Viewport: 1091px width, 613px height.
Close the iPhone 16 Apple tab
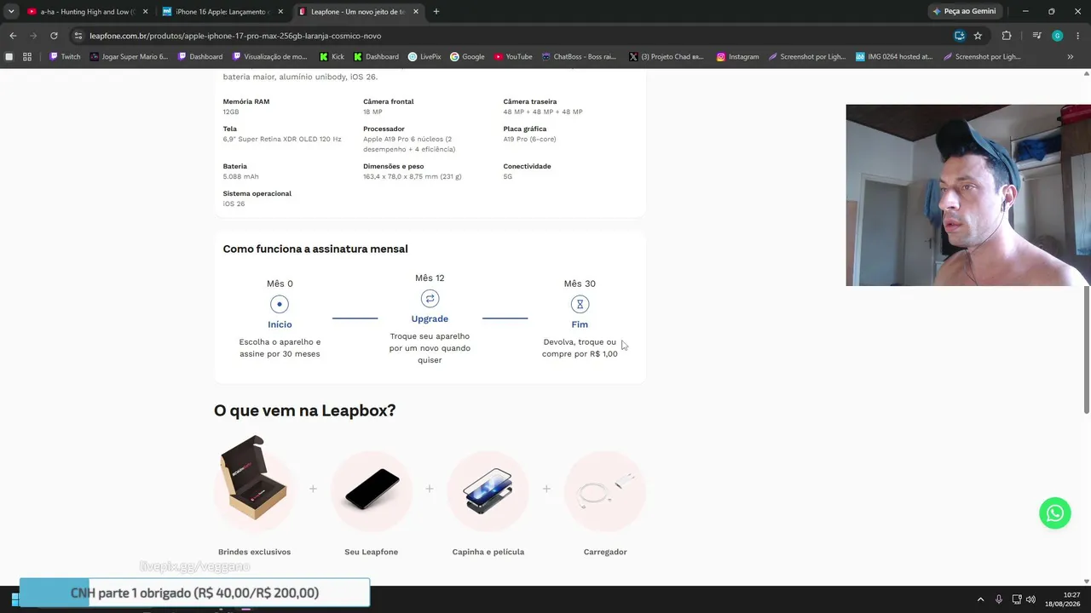coord(280,12)
